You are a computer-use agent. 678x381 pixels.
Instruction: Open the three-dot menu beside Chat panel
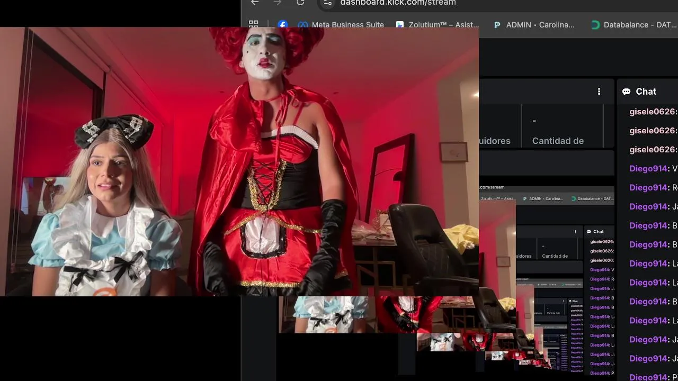599,92
